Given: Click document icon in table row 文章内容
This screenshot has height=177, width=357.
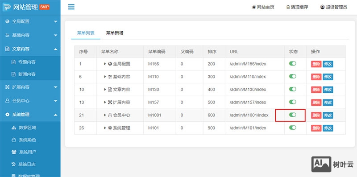Looking at the screenshot, I should click(110, 90).
